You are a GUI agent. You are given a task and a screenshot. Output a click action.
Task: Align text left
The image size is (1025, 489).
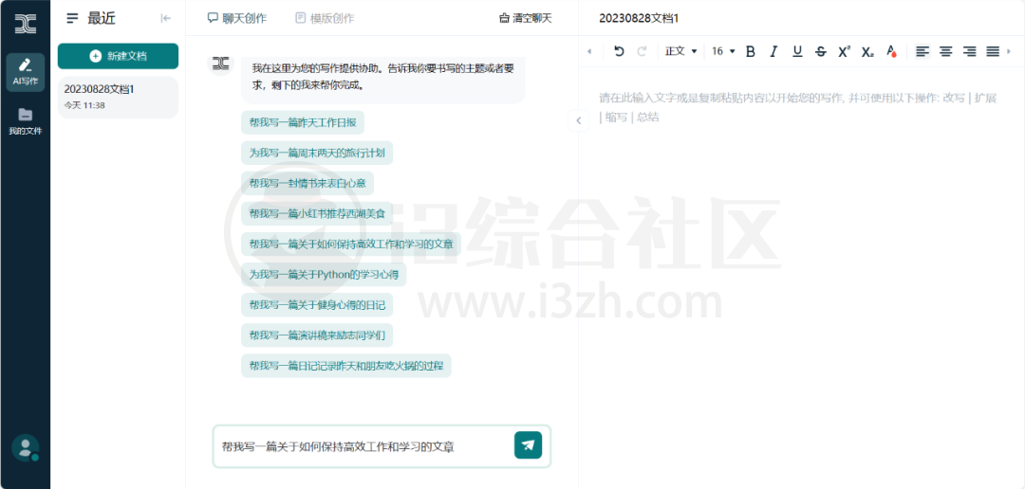922,51
